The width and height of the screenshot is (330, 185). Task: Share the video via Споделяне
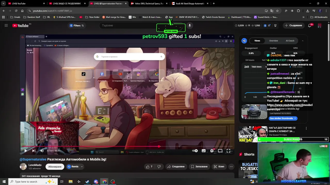point(176,166)
